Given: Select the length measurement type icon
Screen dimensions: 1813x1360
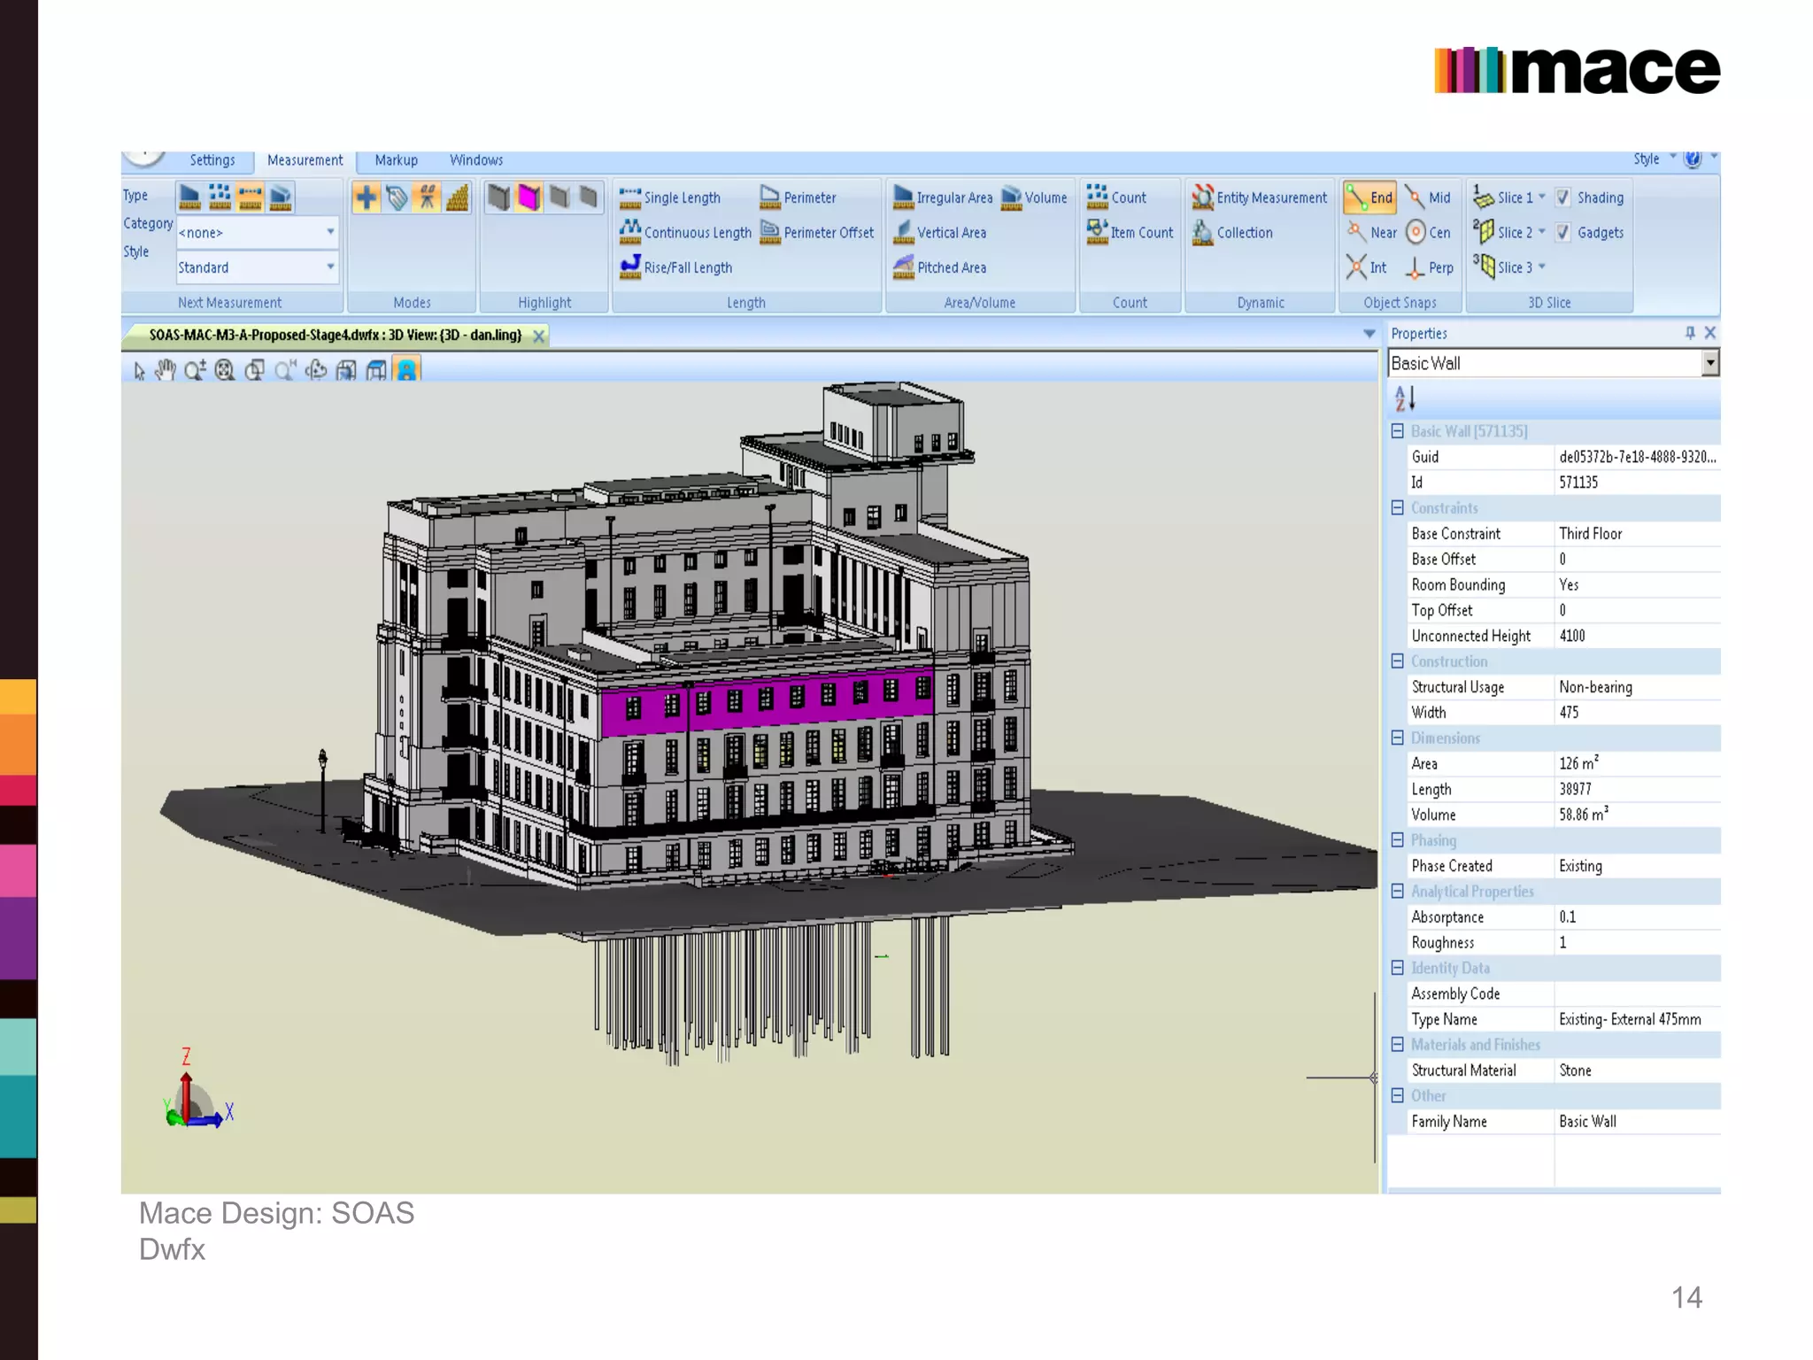Looking at the screenshot, I should pos(251,197).
